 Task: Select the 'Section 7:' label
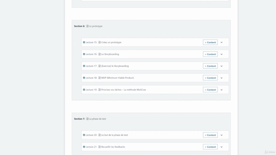tap(79, 119)
